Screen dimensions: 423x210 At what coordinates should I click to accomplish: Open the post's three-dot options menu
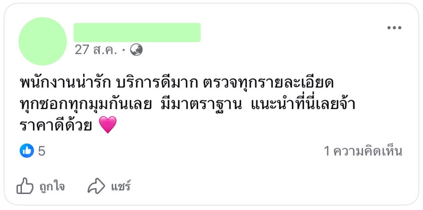click(394, 28)
